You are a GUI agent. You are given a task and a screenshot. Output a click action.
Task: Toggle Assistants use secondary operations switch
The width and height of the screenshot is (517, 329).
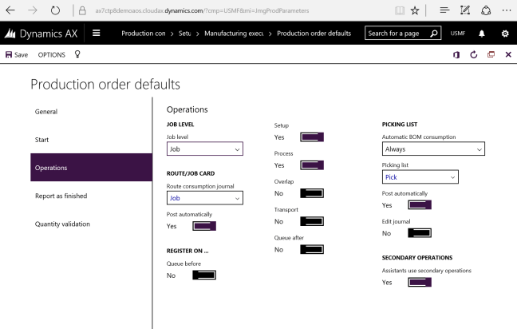[419, 283]
